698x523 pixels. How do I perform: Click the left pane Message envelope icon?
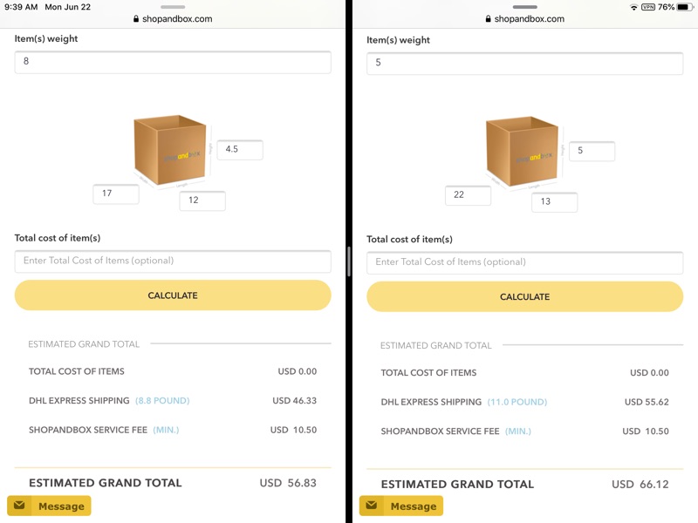click(x=19, y=506)
